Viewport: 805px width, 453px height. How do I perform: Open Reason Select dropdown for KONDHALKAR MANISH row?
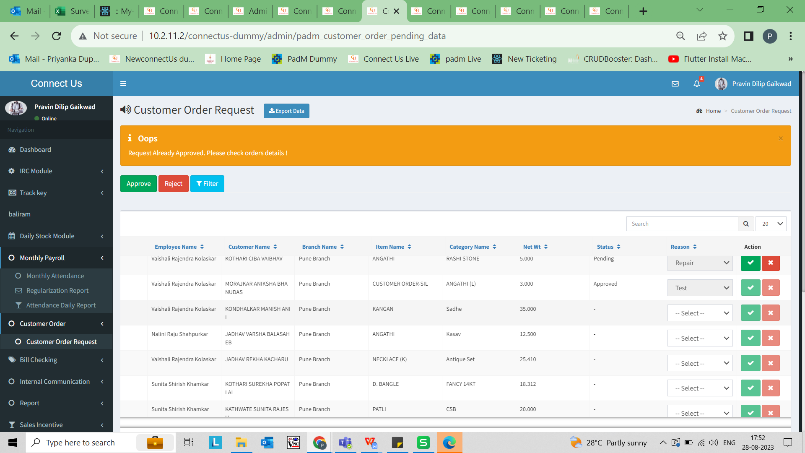(x=700, y=313)
